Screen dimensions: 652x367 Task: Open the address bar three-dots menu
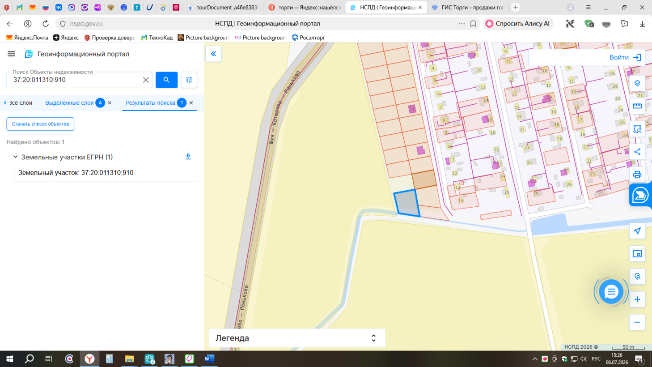click(x=461, y=24)
